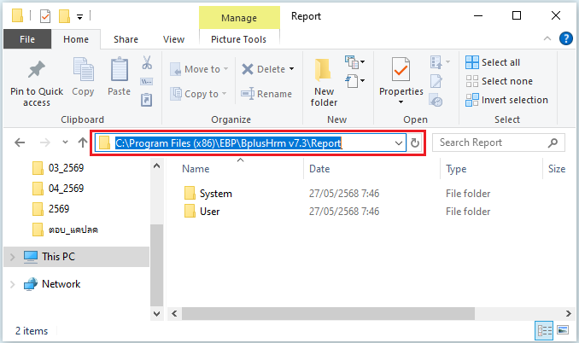The height and width of the screenshot is (343, 579).
Task: Open address bar history dropdown
Action: coord(399,143)
